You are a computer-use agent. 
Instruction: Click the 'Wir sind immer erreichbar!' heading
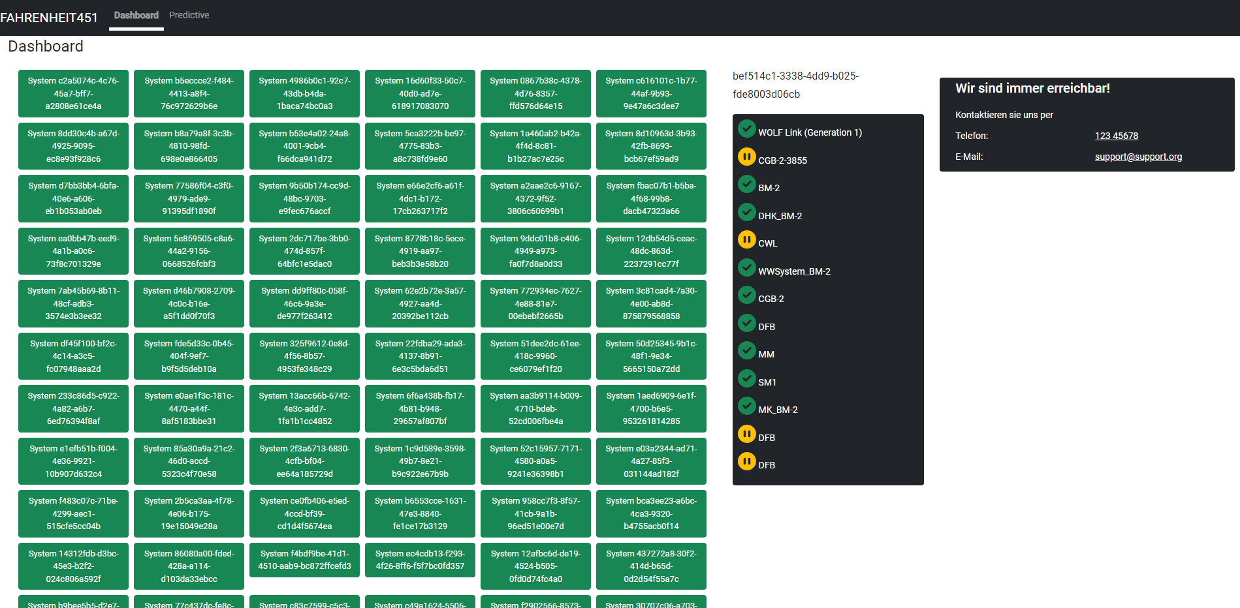[1032, 88]
